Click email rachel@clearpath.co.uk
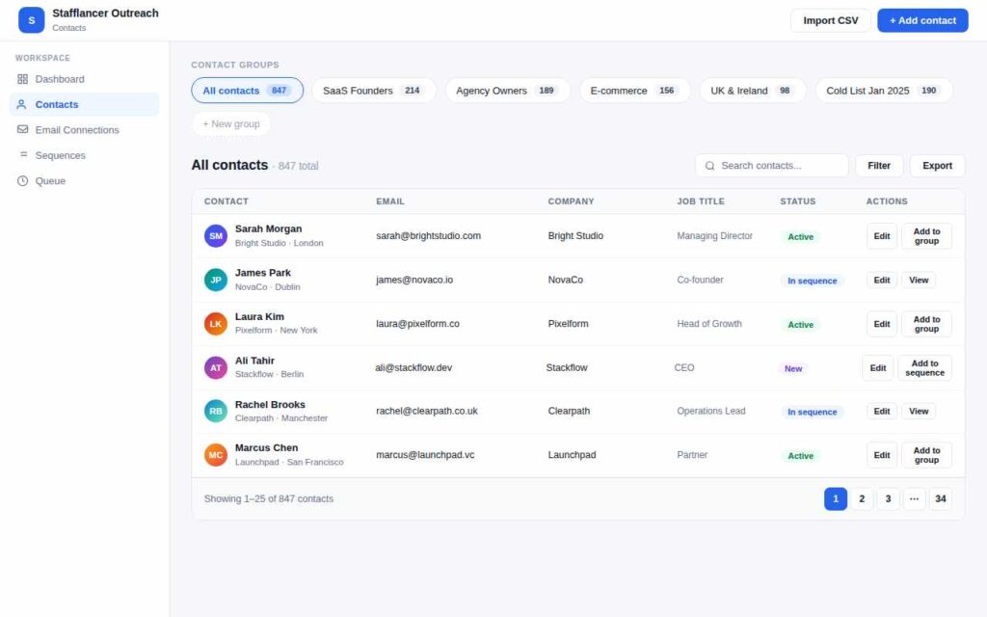This screenshot has width=987, height=617. (427, 411)
